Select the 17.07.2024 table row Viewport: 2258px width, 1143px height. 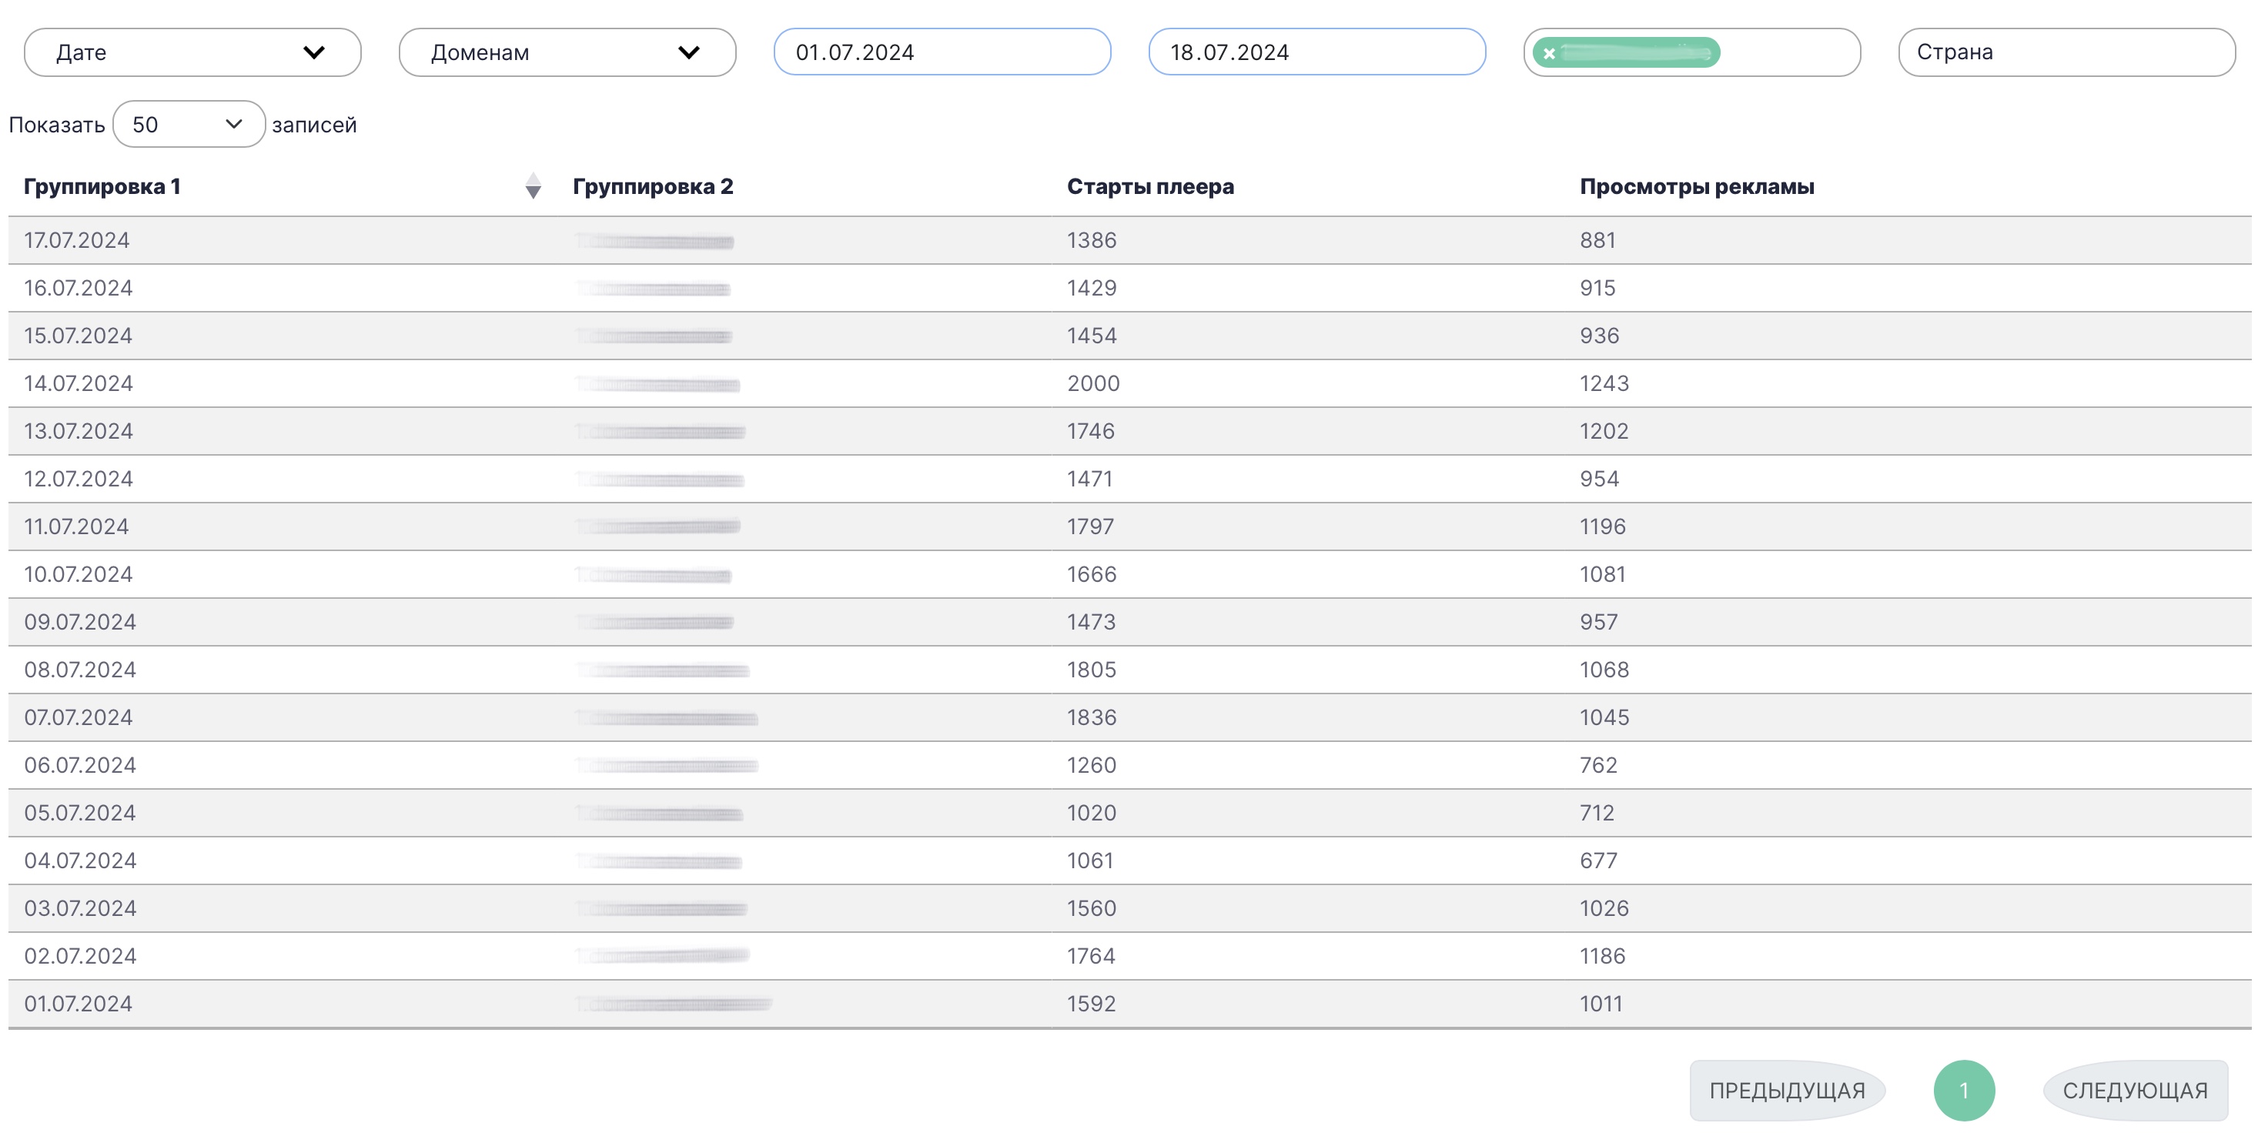[x=76, y=240]
